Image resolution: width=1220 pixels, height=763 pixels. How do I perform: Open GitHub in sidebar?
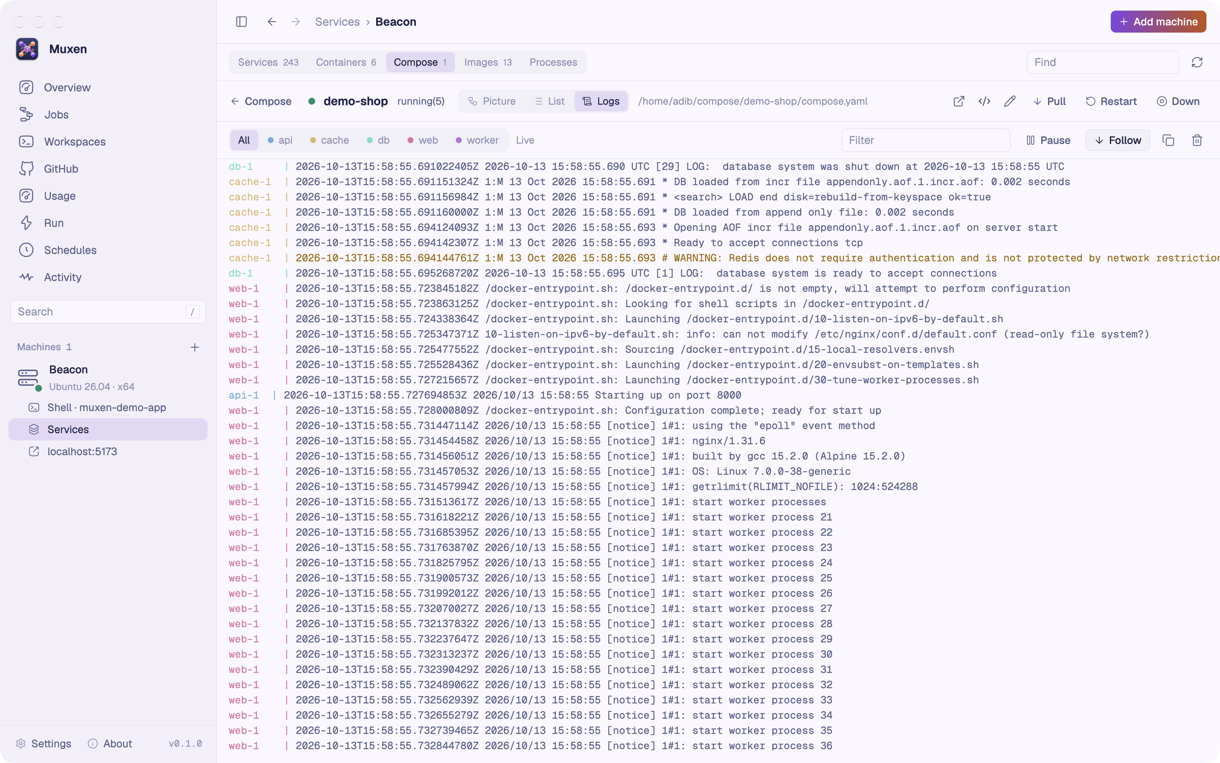tap(108, 169)
